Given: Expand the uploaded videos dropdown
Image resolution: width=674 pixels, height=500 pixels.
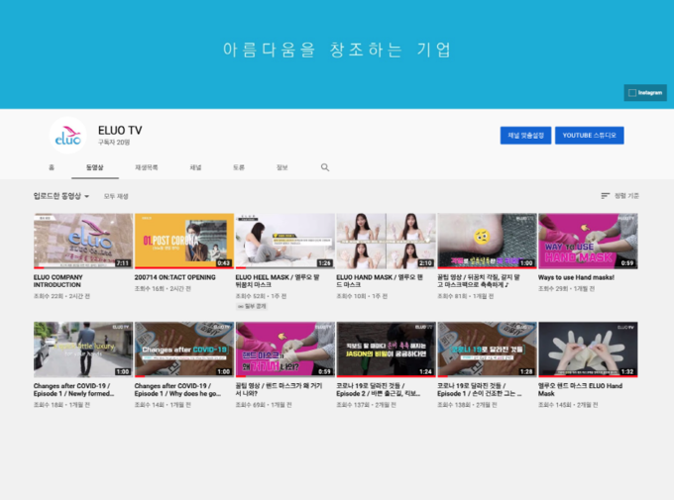Looking at the screenshot, I should (x=61, y=196).
